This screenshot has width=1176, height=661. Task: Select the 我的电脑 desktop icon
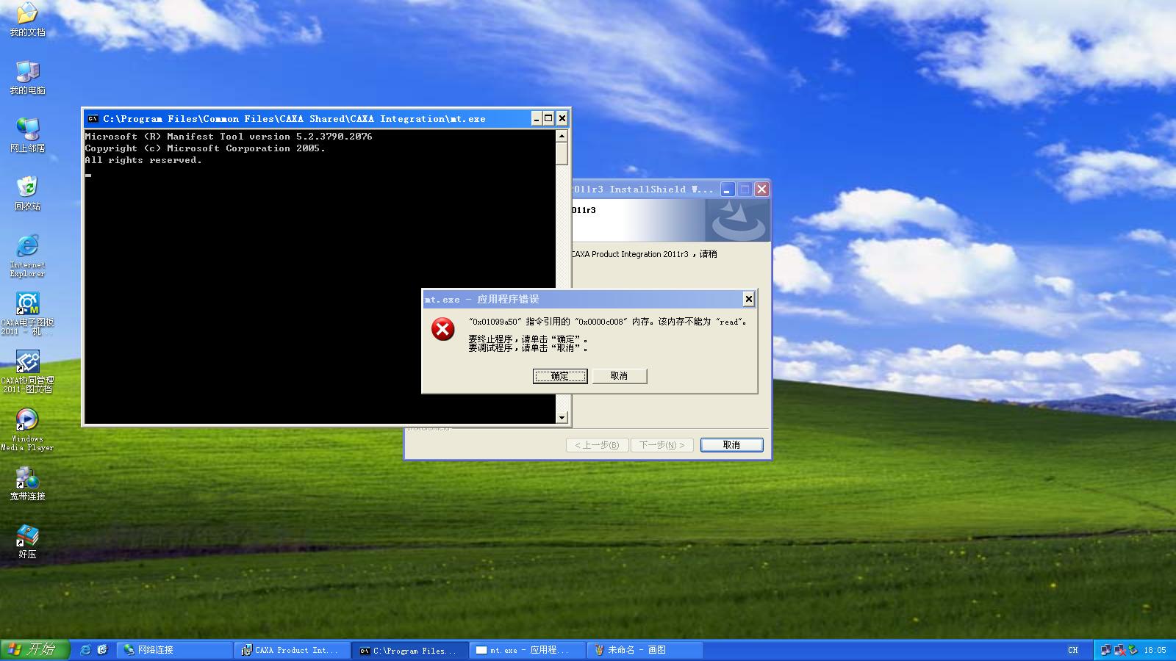(x=27, y=77)
